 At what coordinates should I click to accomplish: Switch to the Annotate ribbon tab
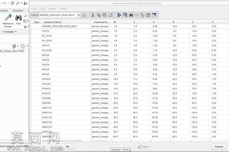click(18, 11)
